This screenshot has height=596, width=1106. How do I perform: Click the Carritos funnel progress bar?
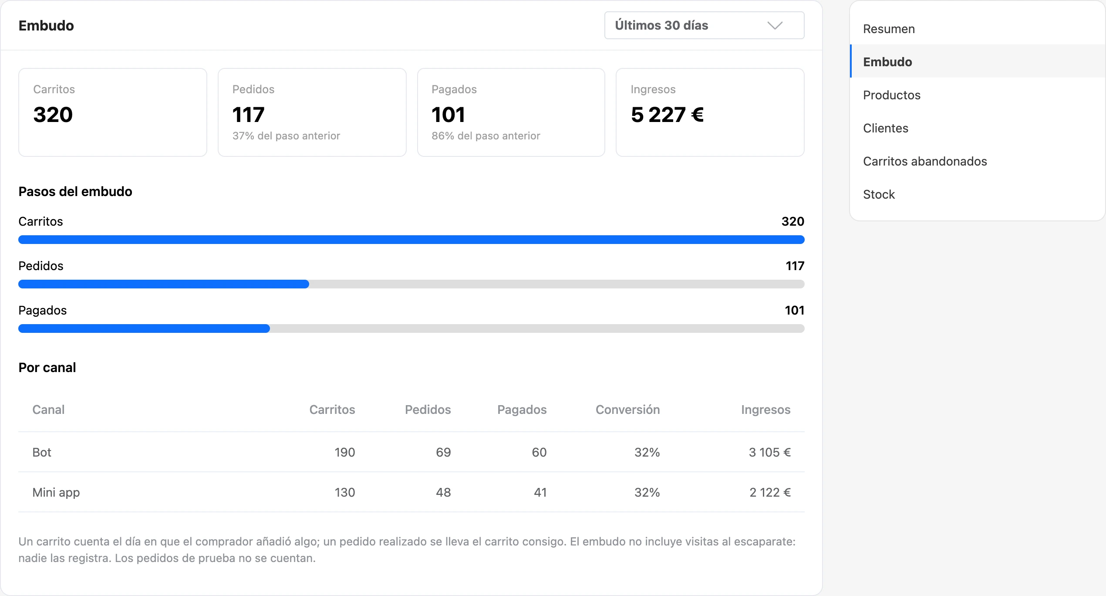(411, 240)
